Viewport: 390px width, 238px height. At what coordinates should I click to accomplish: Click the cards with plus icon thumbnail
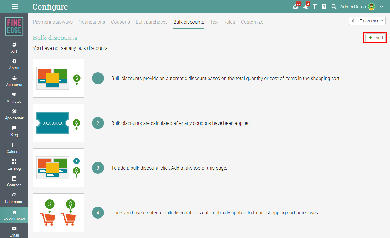point(58,168)
